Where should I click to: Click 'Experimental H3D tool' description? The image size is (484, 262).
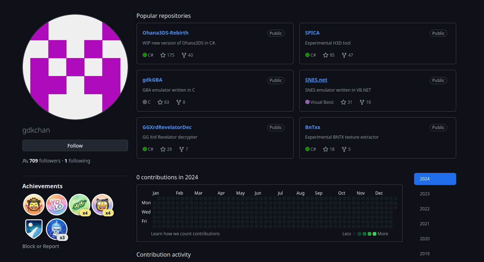point(328,43)
